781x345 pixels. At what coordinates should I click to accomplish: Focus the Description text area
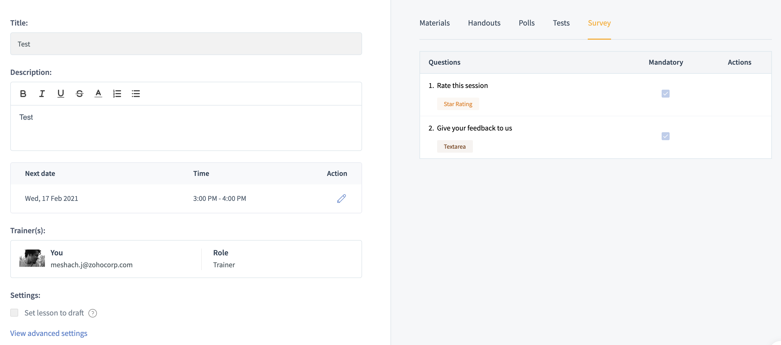(x=186, y=128)
